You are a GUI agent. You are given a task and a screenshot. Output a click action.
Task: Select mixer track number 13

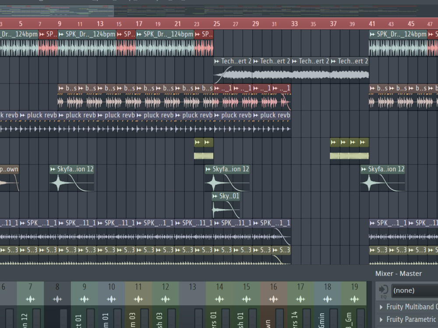pyautogui.click(x=192, y=287)
